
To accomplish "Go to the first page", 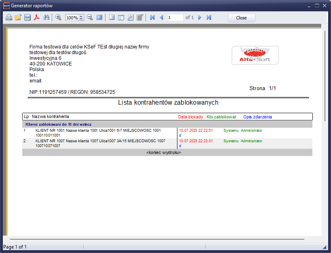I will (152, 18).
